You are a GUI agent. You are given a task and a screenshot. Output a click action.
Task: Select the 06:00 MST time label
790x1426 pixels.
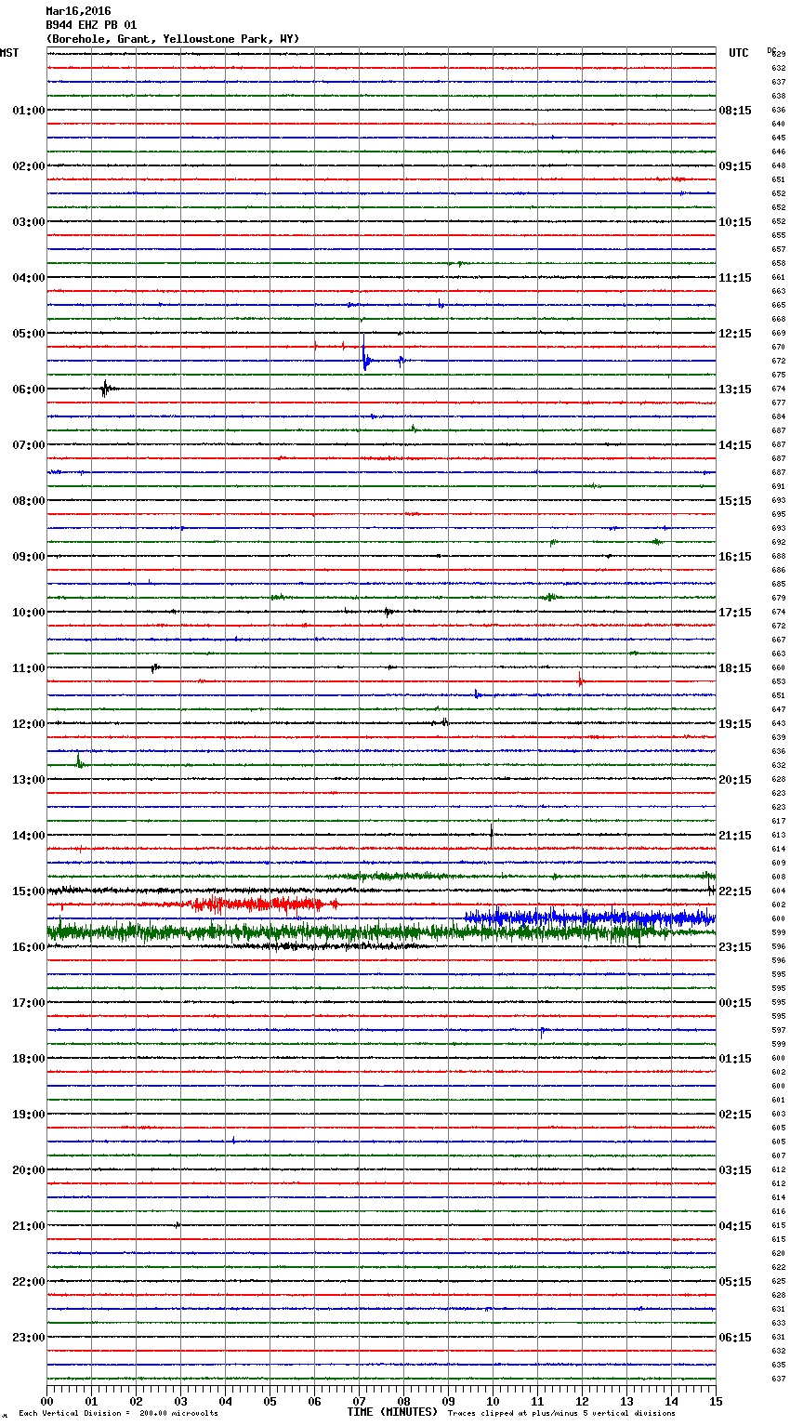28,390
